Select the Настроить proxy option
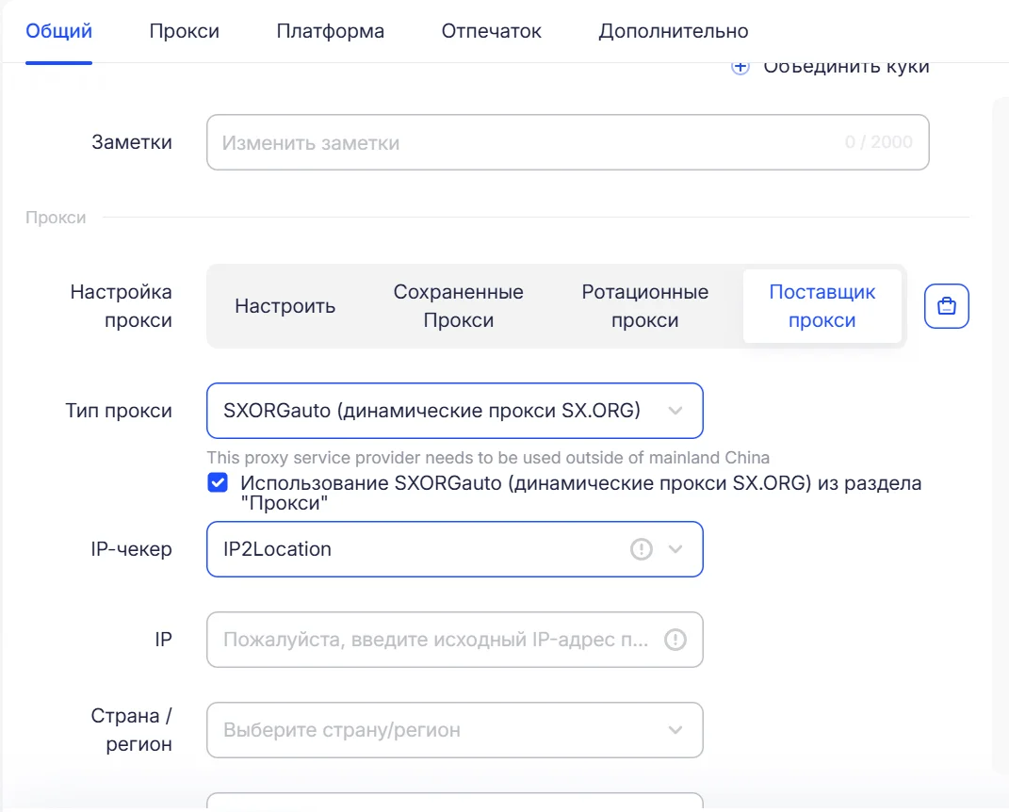The width and height of the screenshot is (1009, 812). click(x=285, y=306)
